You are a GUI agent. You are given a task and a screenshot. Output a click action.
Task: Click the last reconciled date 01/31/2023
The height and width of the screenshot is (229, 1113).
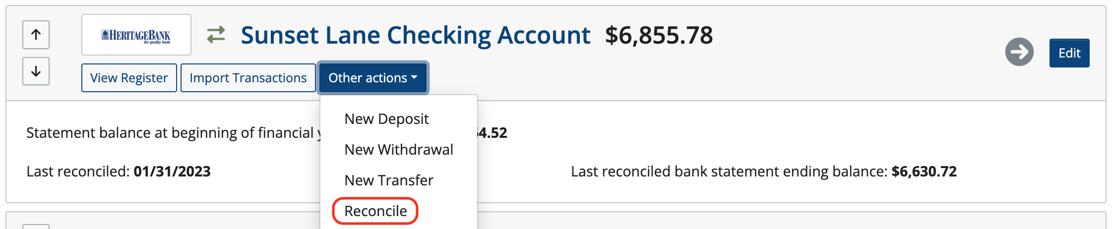(x=172, y=172)
